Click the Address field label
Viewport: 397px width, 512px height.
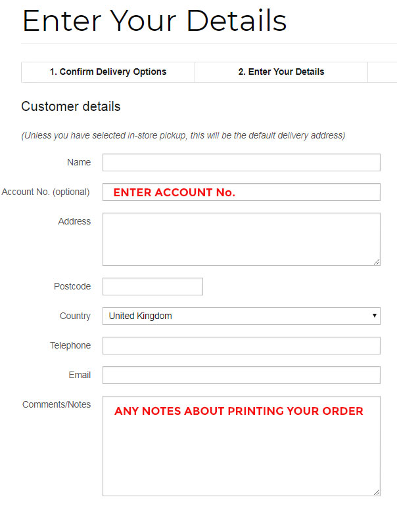[x=74, y=222]
